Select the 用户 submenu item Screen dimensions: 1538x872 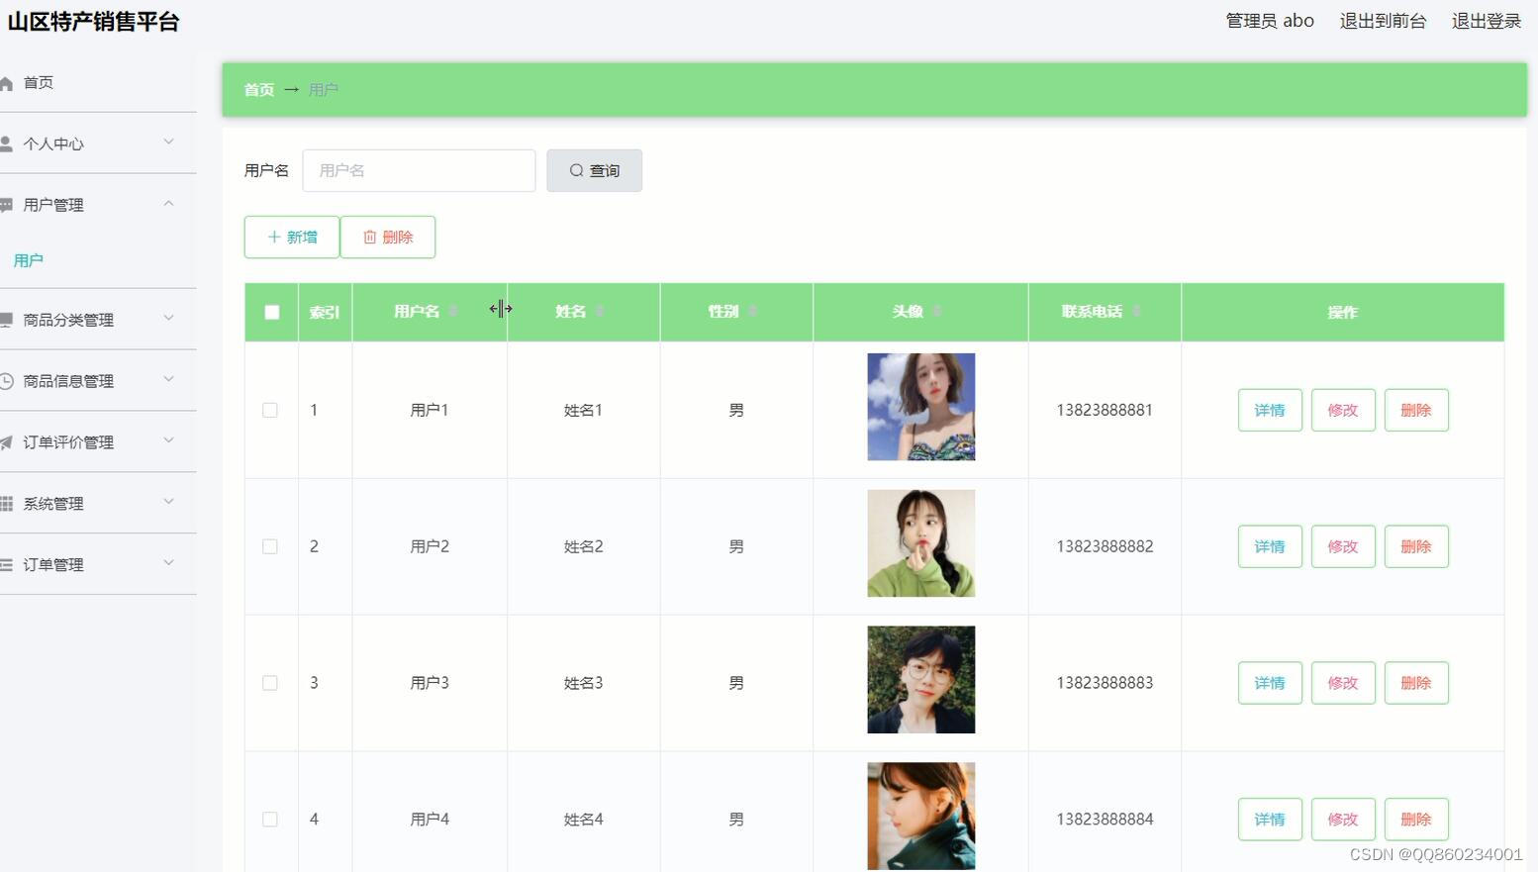(28, 260)
